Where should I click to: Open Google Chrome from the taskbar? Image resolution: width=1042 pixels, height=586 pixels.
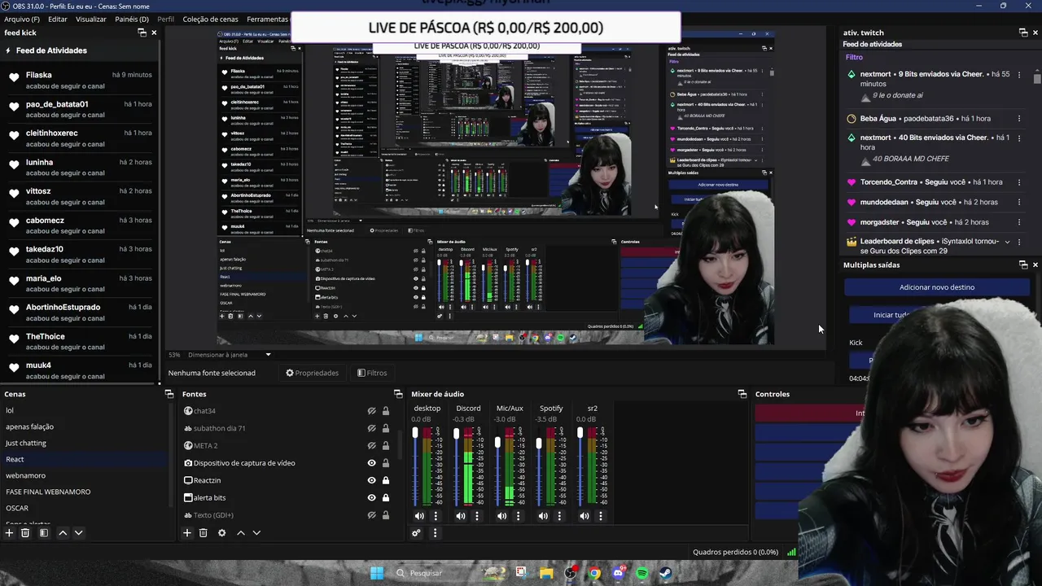tap(595, 573)
